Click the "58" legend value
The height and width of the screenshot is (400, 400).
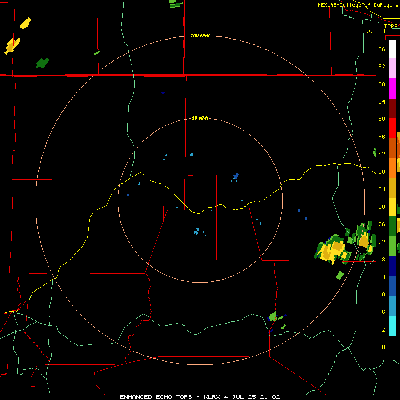382,84
